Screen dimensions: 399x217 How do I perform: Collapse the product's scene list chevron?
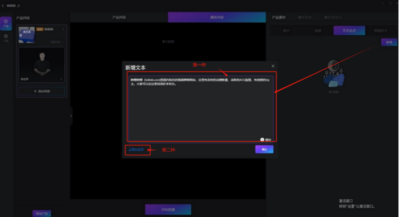coord(63,42)
